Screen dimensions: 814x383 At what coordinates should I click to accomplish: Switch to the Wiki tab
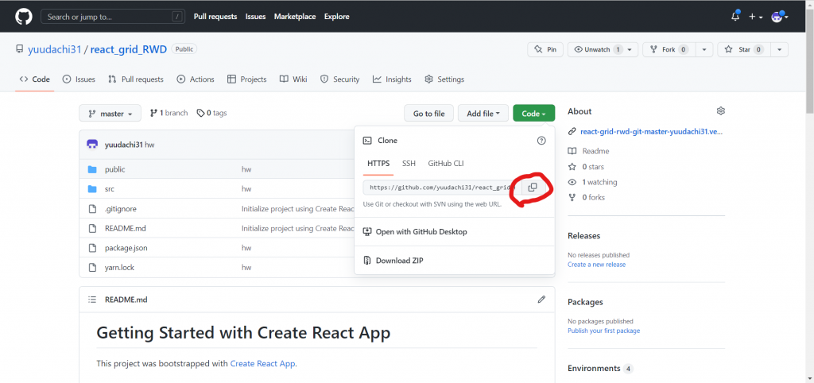coord(294,79)
